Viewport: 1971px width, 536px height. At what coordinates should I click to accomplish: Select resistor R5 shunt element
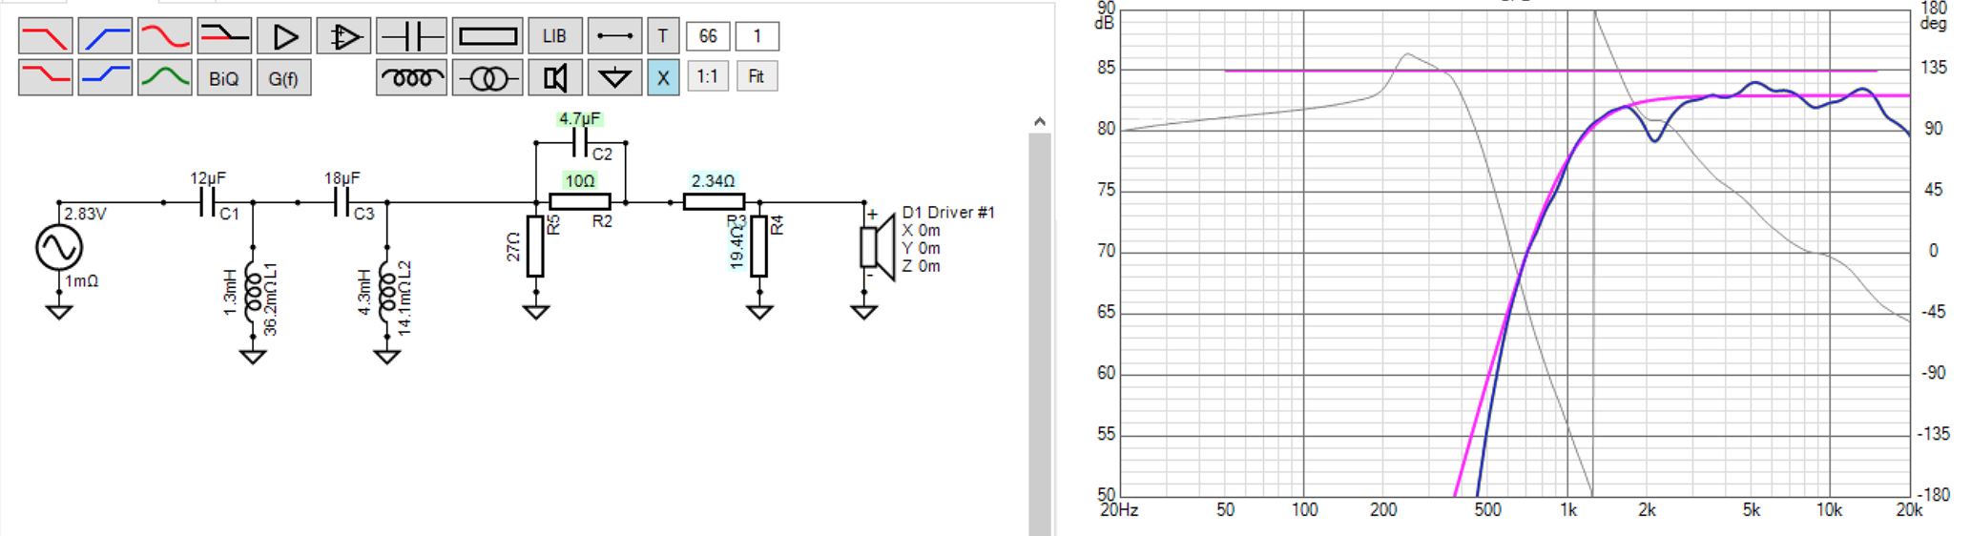[x=535, y=246]
